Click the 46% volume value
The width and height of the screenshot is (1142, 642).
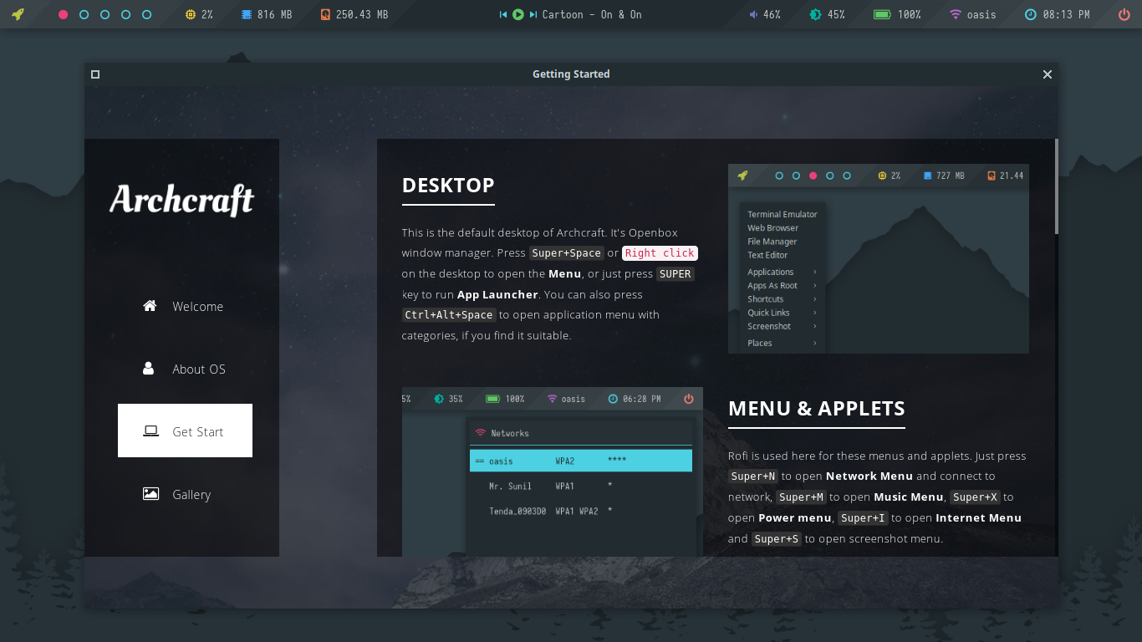772,14
